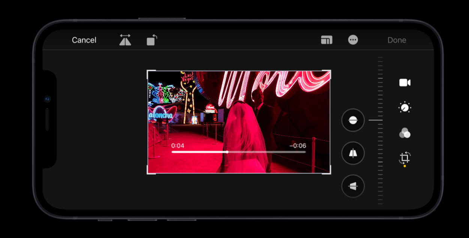The width and height of the screenshot is (469, 238).
Task: Tap the remaining time label -0:06
Action: coord(298,146)
